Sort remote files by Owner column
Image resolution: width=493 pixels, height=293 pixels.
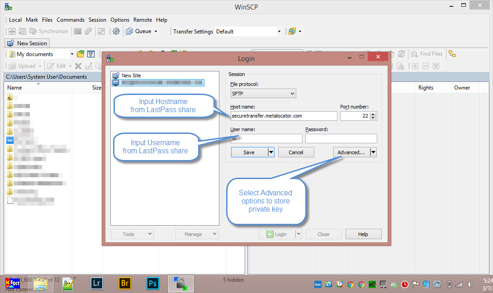tap(462, 88)
